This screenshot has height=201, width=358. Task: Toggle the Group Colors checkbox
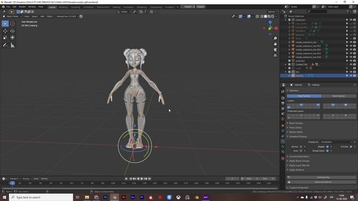(327, 151)
